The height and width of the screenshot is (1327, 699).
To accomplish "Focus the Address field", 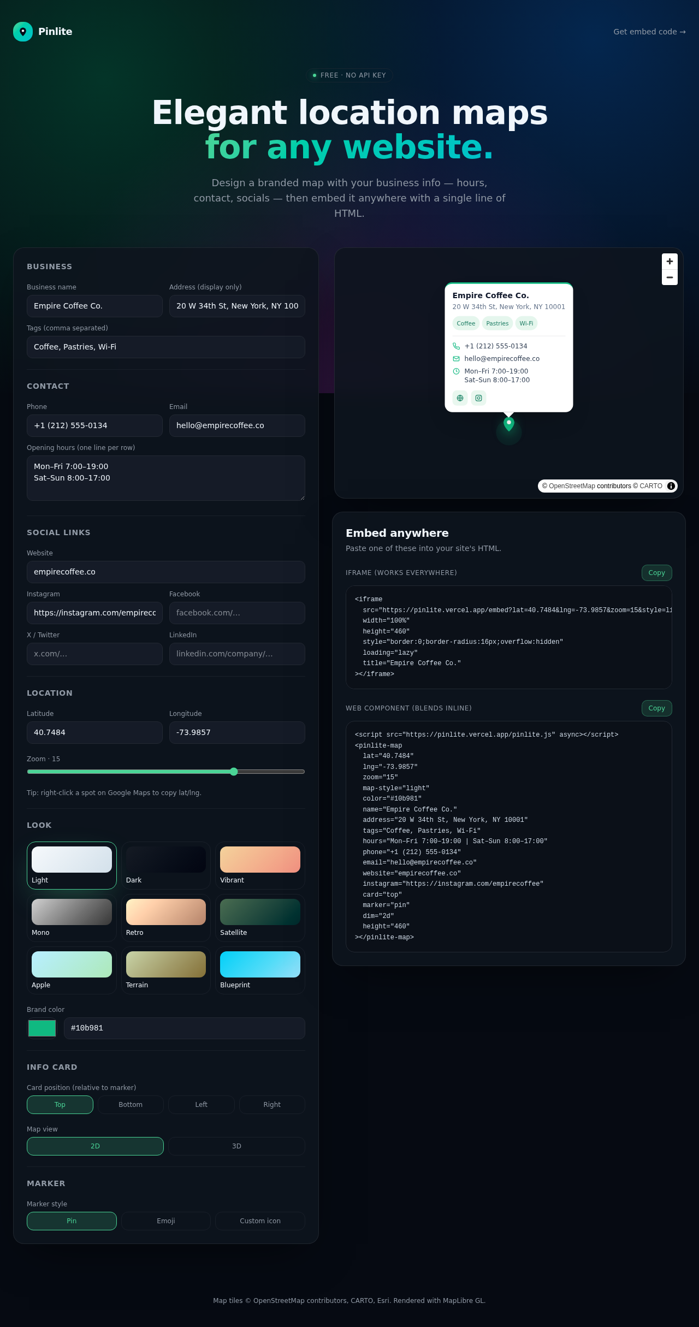I will click(237, 306).
